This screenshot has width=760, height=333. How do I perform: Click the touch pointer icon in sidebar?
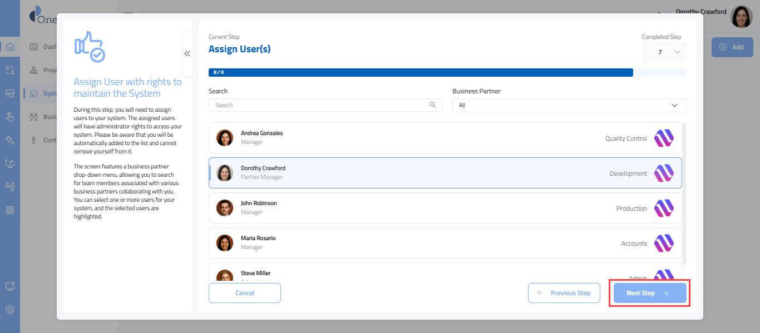click(x=9, y=116)
